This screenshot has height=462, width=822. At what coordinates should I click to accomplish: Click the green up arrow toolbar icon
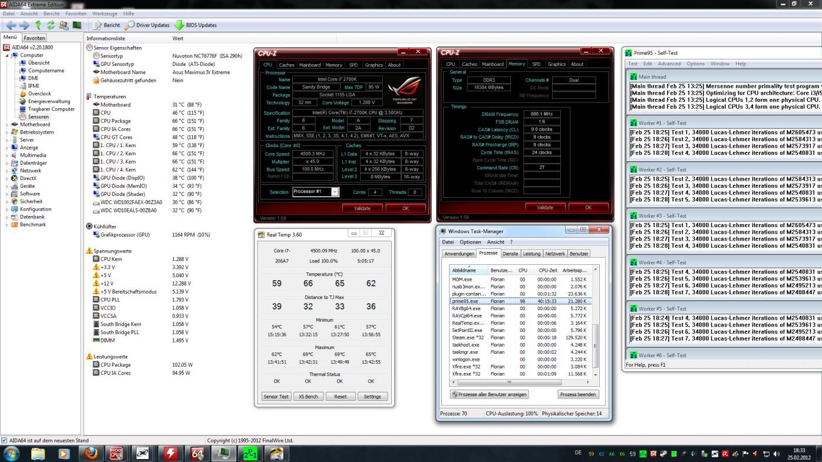click(x=38, y=25)
